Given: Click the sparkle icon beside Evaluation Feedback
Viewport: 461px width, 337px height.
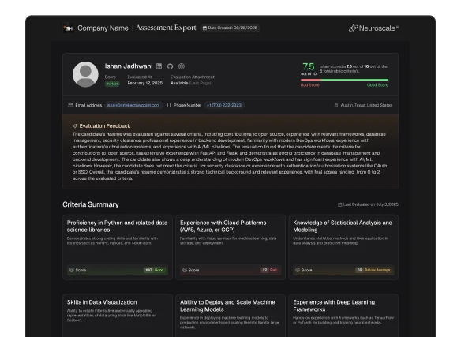Looking at the screenshot, I should [x=75, y=125].
